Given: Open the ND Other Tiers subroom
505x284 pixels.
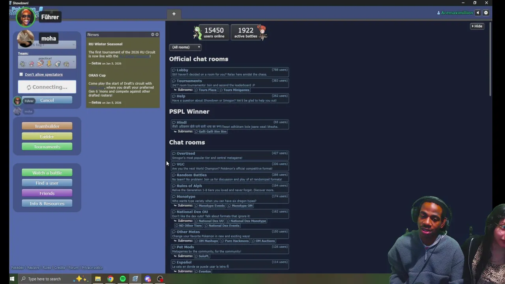Looking at the screenshot, I should click(x=189, y=226).
